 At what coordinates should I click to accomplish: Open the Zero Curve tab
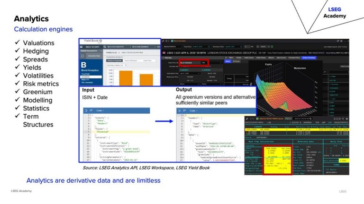pyautogui.click(x=281, y=58)
